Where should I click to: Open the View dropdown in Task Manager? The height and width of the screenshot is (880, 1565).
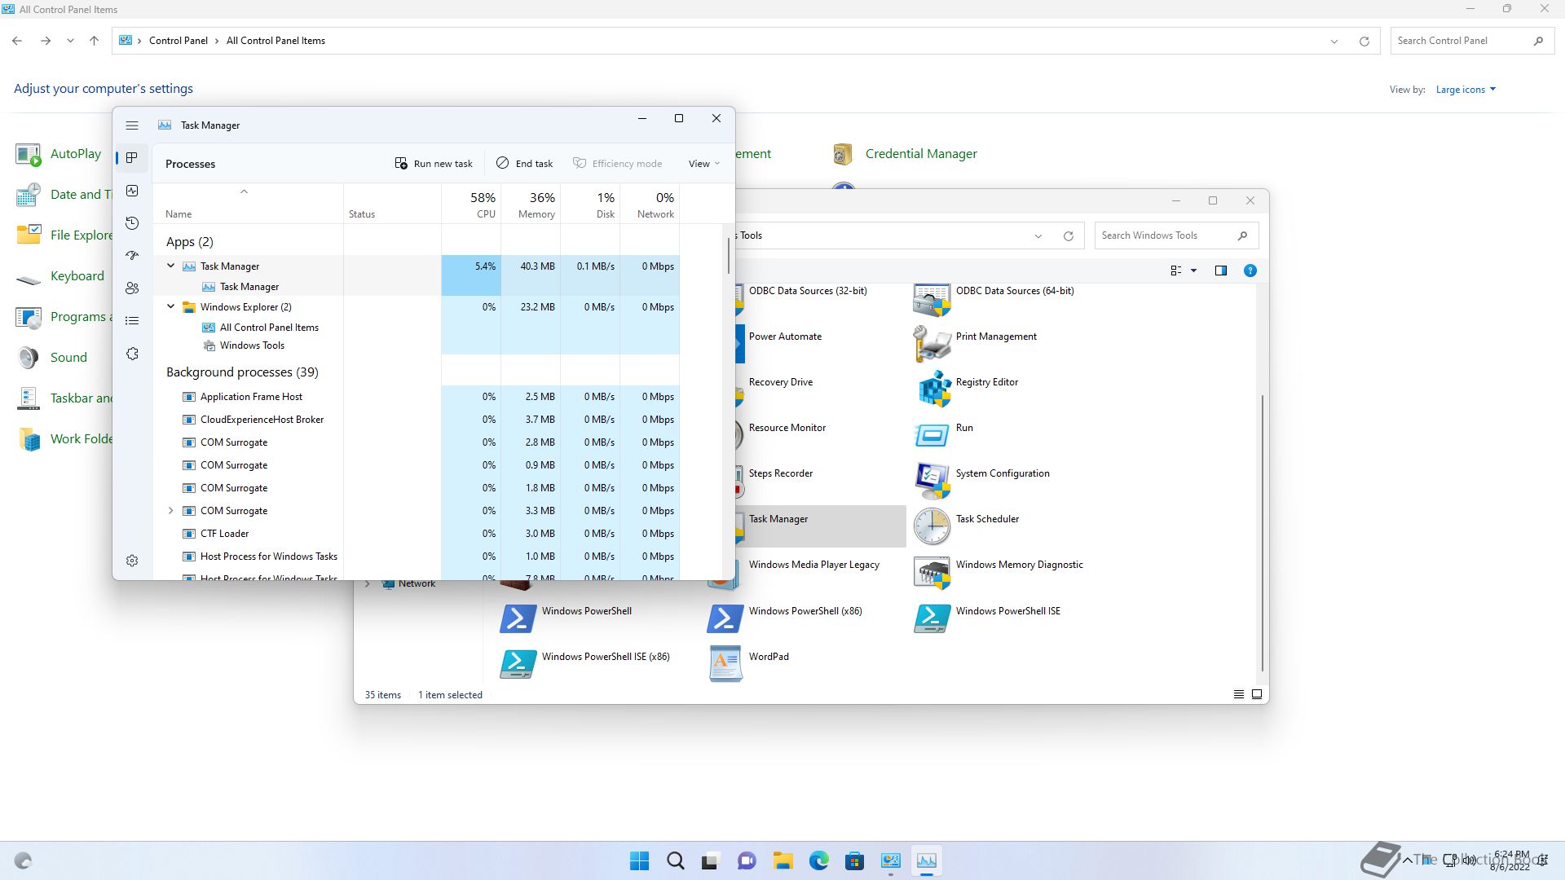tap(704, 164)
